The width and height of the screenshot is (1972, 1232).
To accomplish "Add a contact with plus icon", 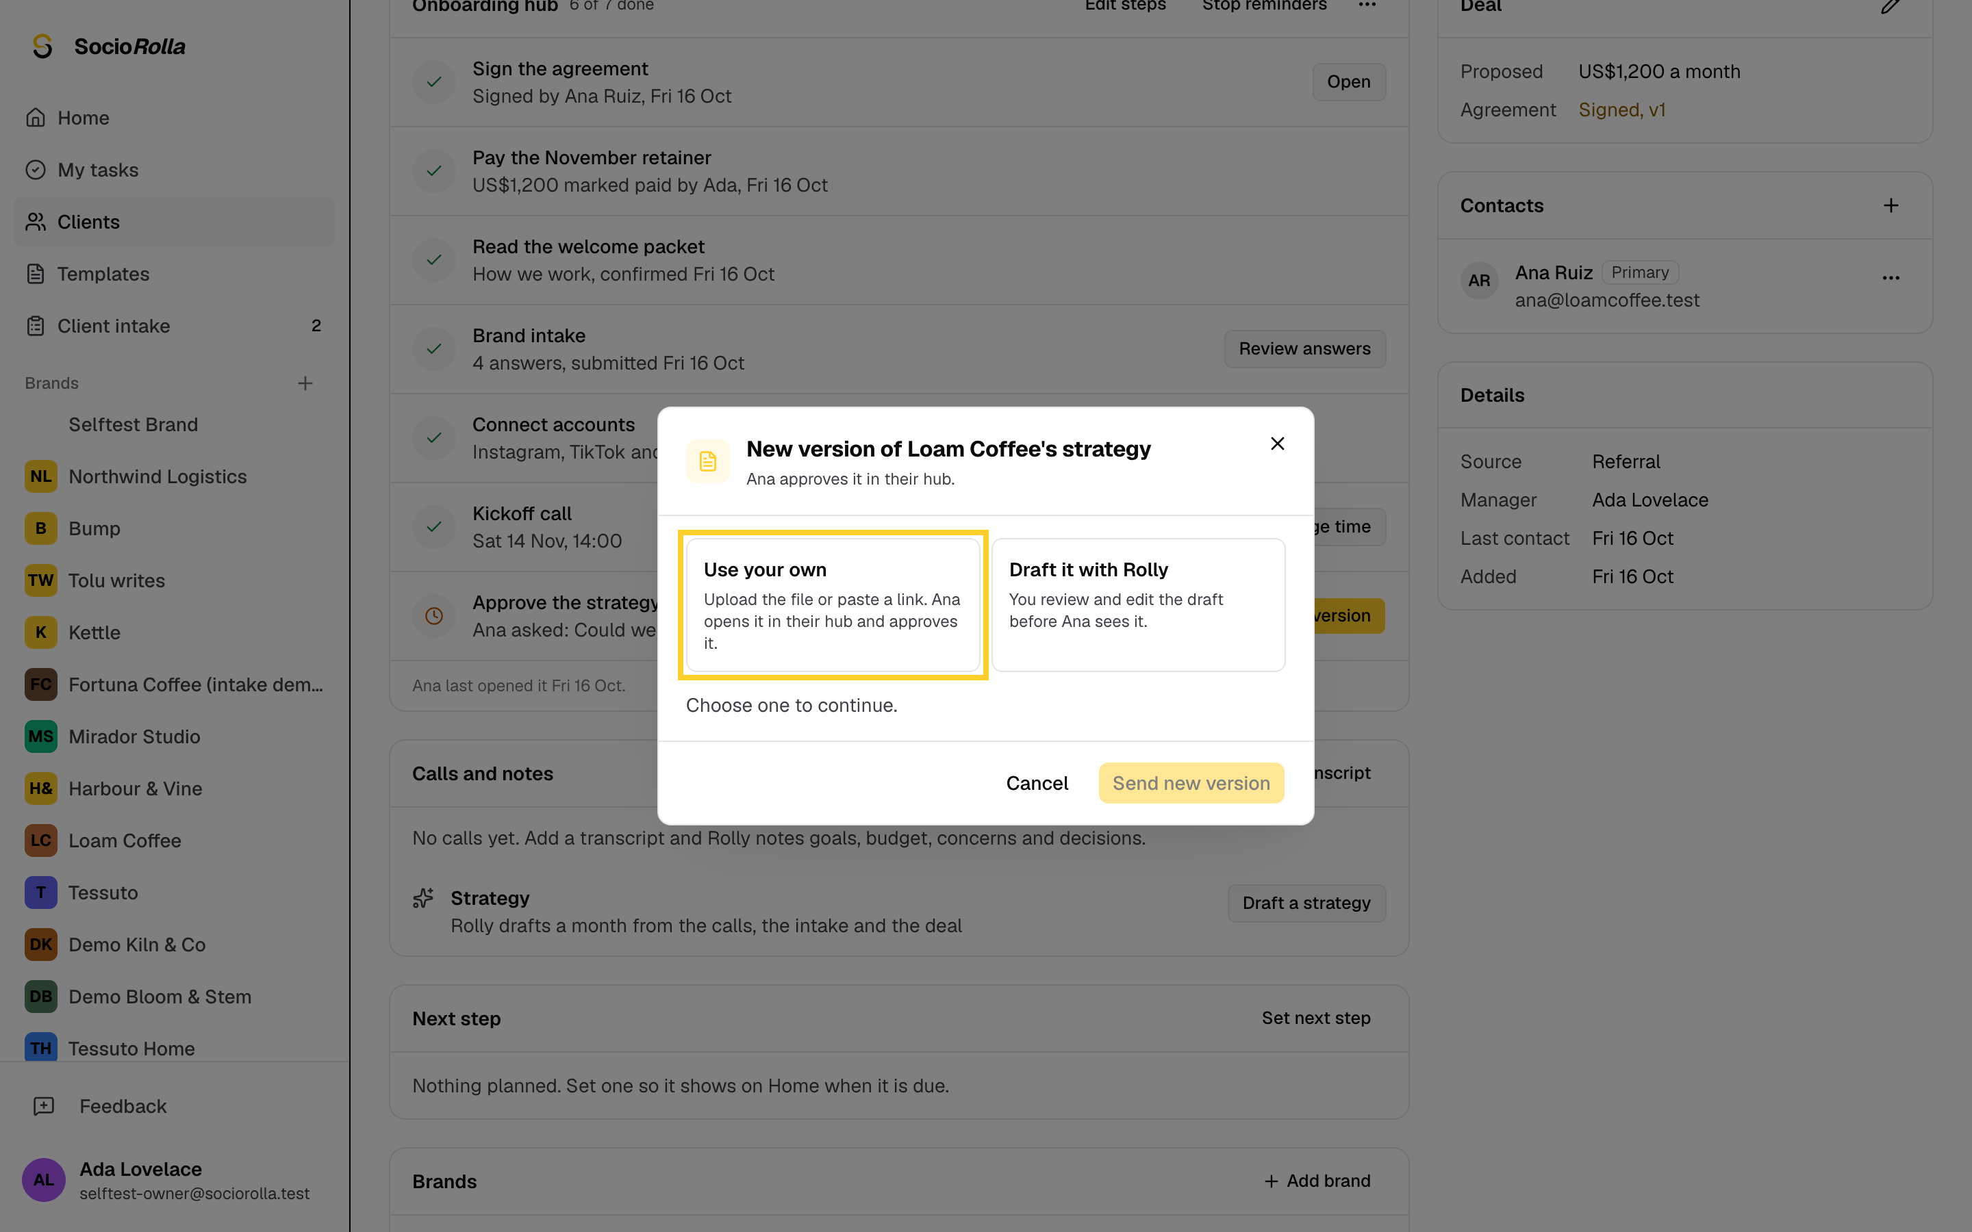I will click(x=1891, y=205).
